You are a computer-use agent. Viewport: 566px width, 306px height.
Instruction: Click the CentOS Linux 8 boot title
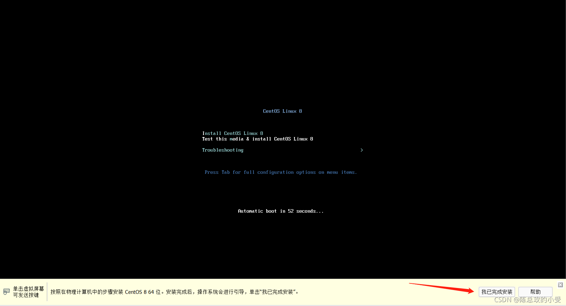coord(282,111)
